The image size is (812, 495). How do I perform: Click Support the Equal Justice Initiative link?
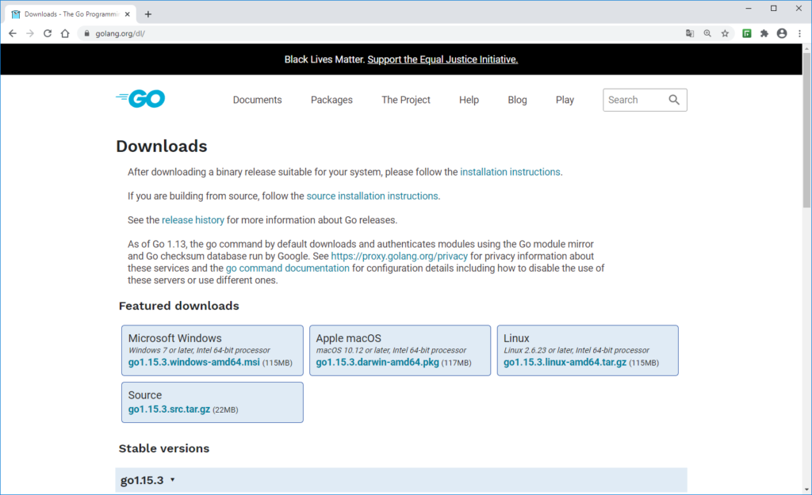[442, 59]
